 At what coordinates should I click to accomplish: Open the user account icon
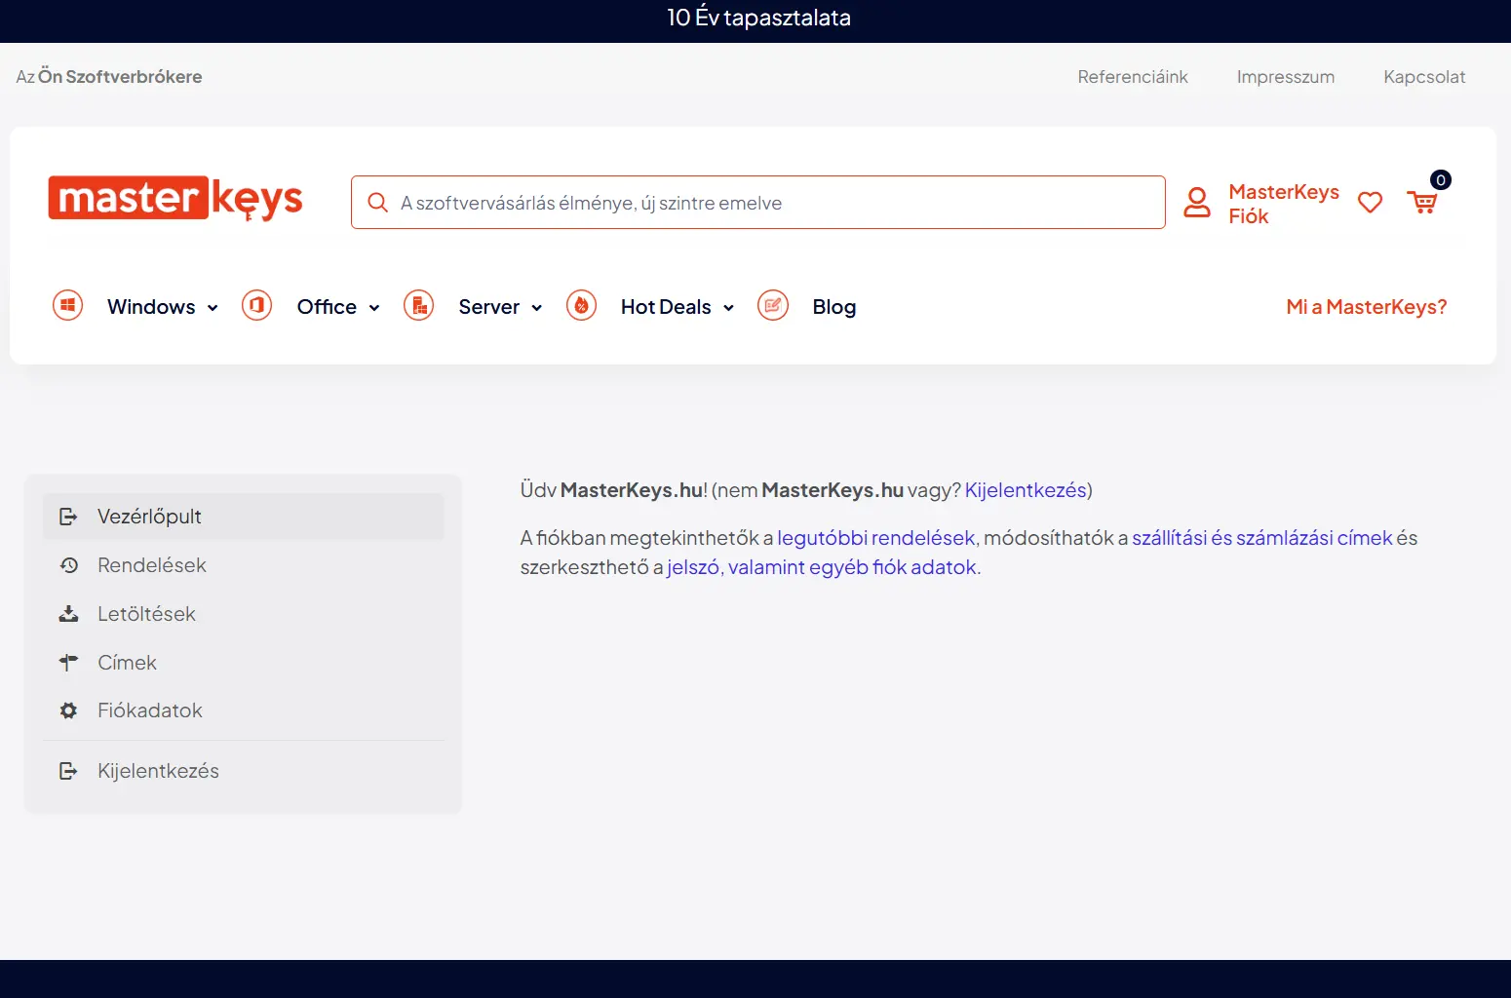[x=1197, y=203]
